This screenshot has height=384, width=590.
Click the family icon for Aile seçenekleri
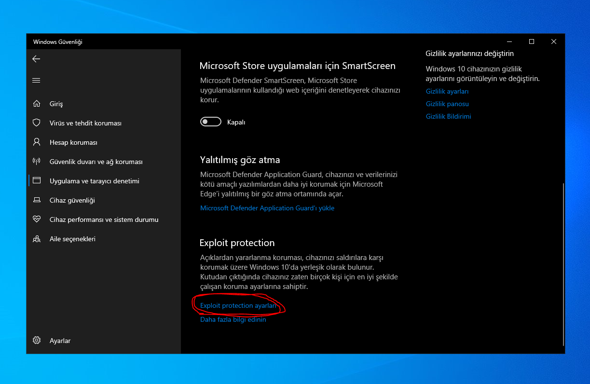point(36,239)
